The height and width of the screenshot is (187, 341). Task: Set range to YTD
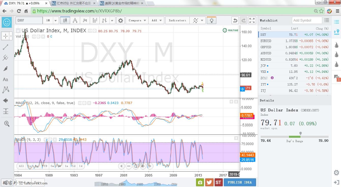[x=45, y=166]
